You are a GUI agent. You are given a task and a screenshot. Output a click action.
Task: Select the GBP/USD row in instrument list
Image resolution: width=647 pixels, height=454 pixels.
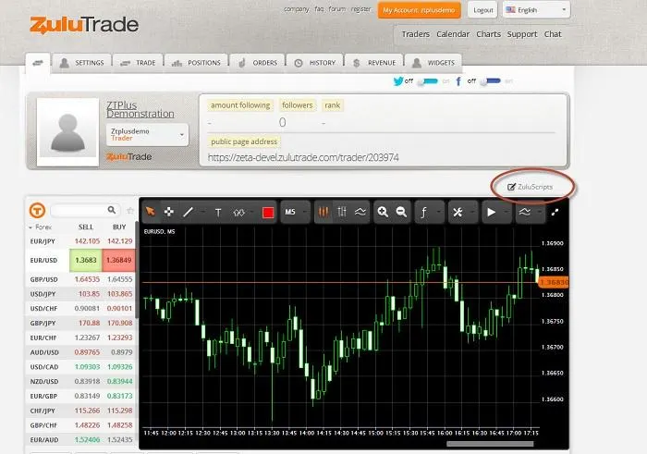pyautogui.click(x=81, y=279)
